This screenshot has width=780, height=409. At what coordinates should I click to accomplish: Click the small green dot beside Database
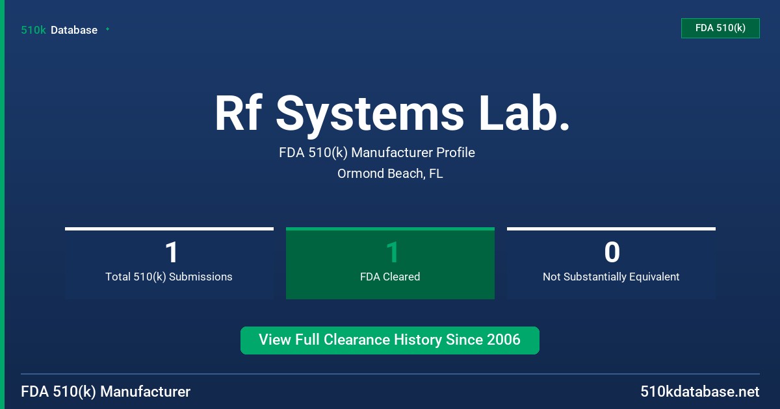point(107,29)
